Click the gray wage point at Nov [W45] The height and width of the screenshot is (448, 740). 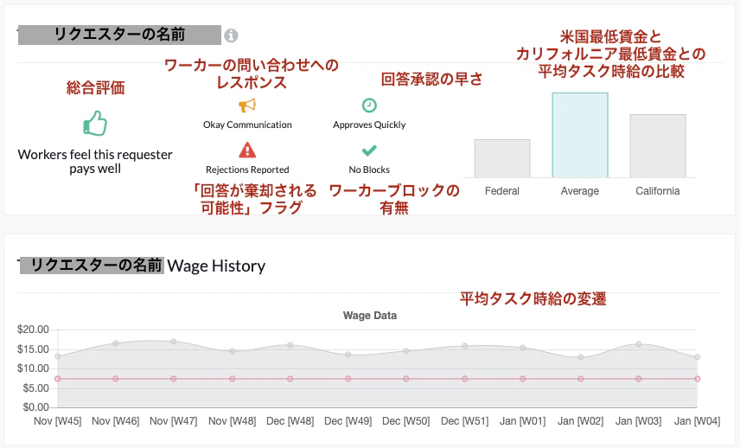coord(58,356)
